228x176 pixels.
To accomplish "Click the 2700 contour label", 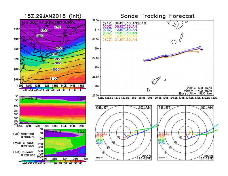I will 58,27.
